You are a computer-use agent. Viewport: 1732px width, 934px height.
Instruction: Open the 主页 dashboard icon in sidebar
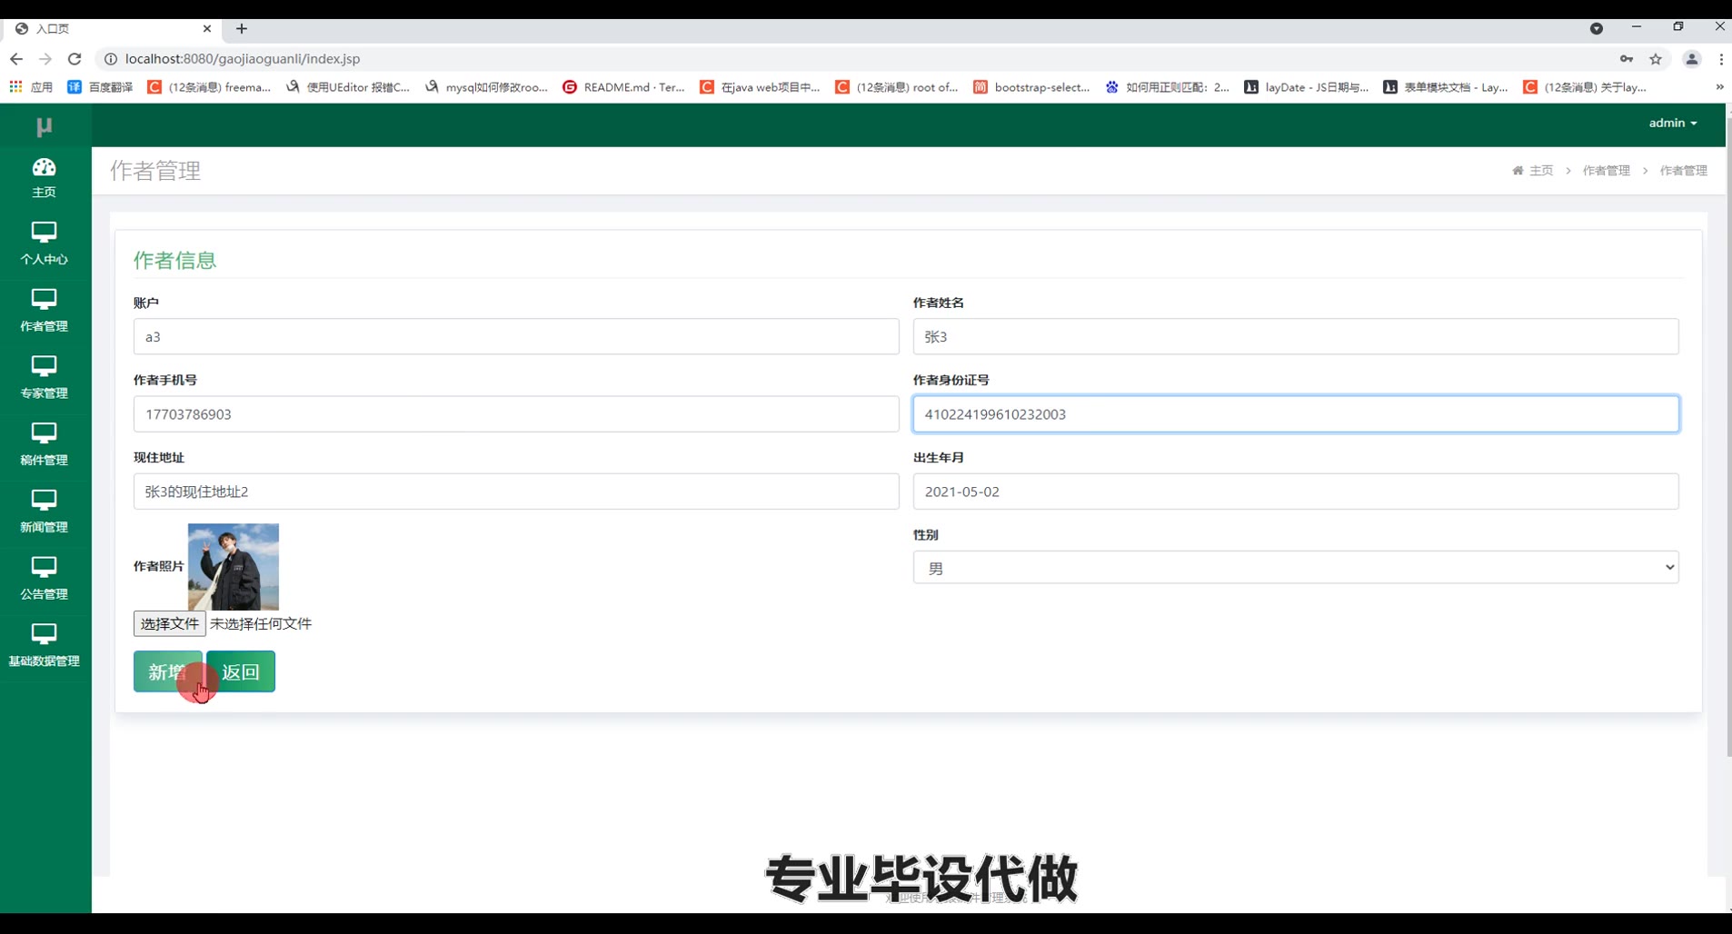[44, 177]
